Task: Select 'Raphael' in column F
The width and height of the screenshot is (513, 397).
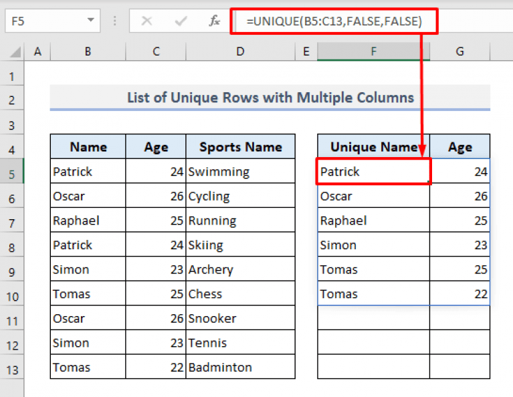Action: tap(374, 221)
